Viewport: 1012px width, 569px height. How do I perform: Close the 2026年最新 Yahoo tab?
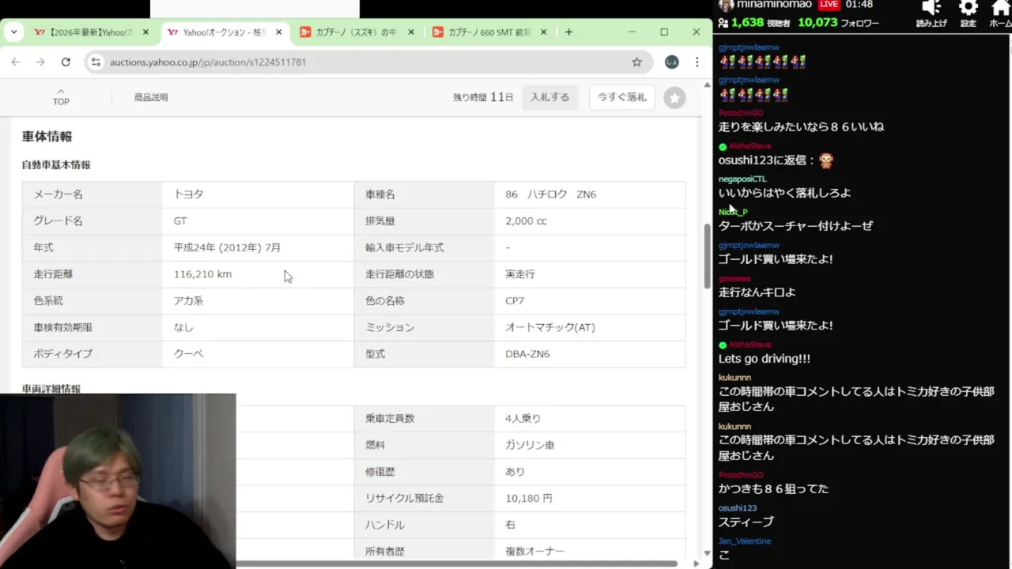[x=145, y=32]
